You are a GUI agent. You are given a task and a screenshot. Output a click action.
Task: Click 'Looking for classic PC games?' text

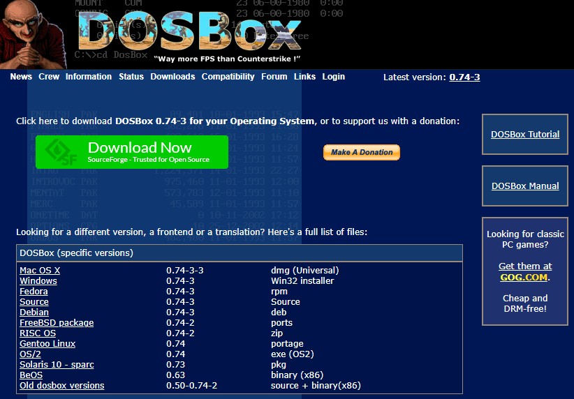525,239
